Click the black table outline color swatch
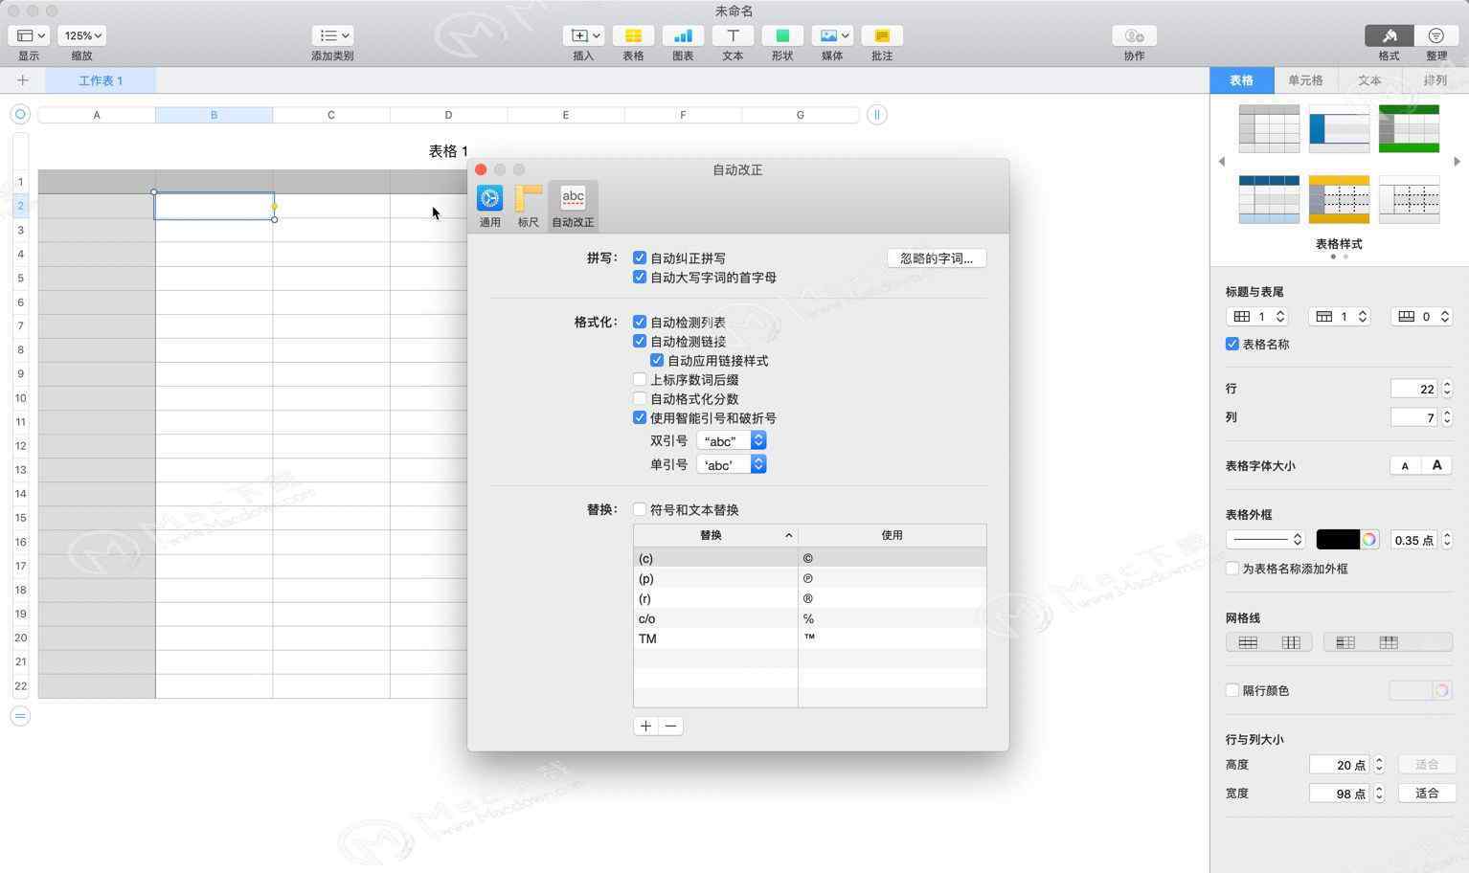1469x873 pixels. 1337,540
